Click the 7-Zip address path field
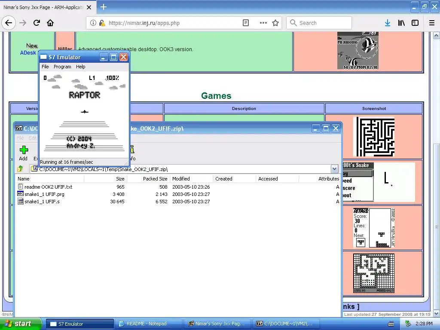 181,169
